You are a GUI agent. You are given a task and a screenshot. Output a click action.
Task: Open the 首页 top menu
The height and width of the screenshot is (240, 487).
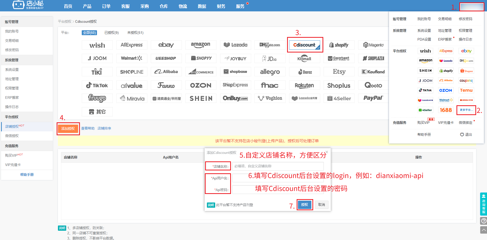coord(68,6)
